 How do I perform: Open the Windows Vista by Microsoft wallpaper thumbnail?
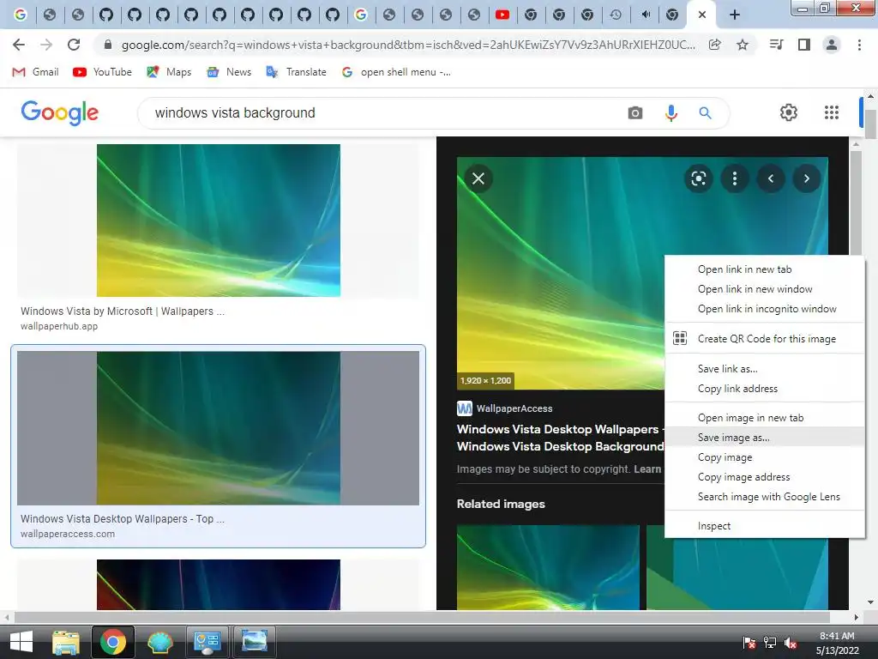pyautogui.click(x=219, y=221)
